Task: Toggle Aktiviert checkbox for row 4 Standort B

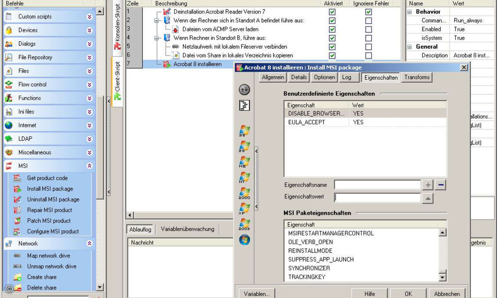Action: click(332, 38)
